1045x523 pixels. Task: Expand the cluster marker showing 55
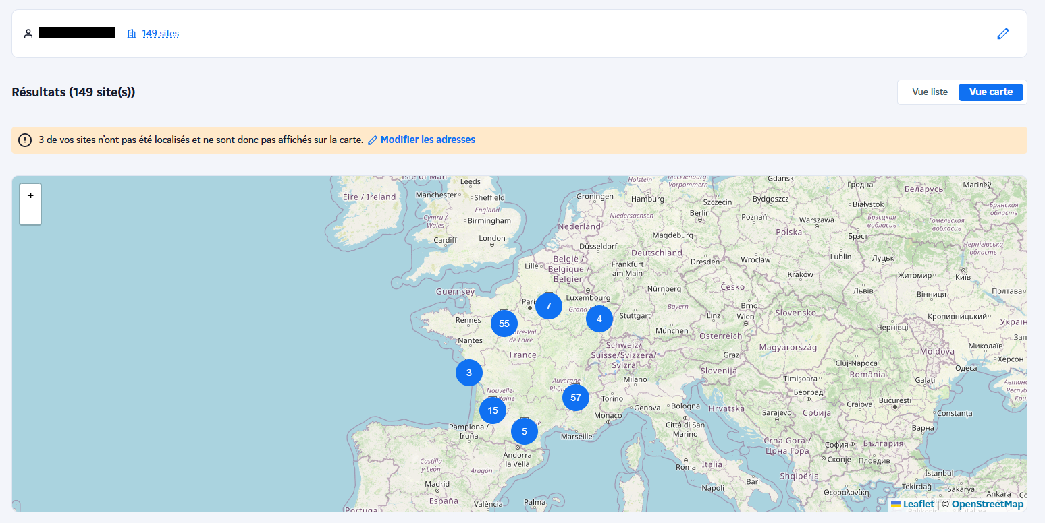[x=504, y=324]
